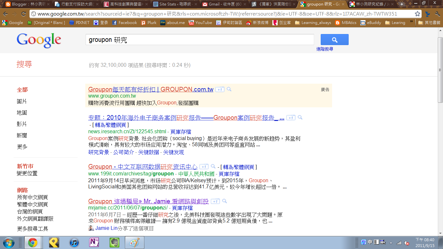Image resolution: width=443 pixels, height=249 pixels.
Task: Select 繁體中文網頁 filter
Action: point(32,204)
